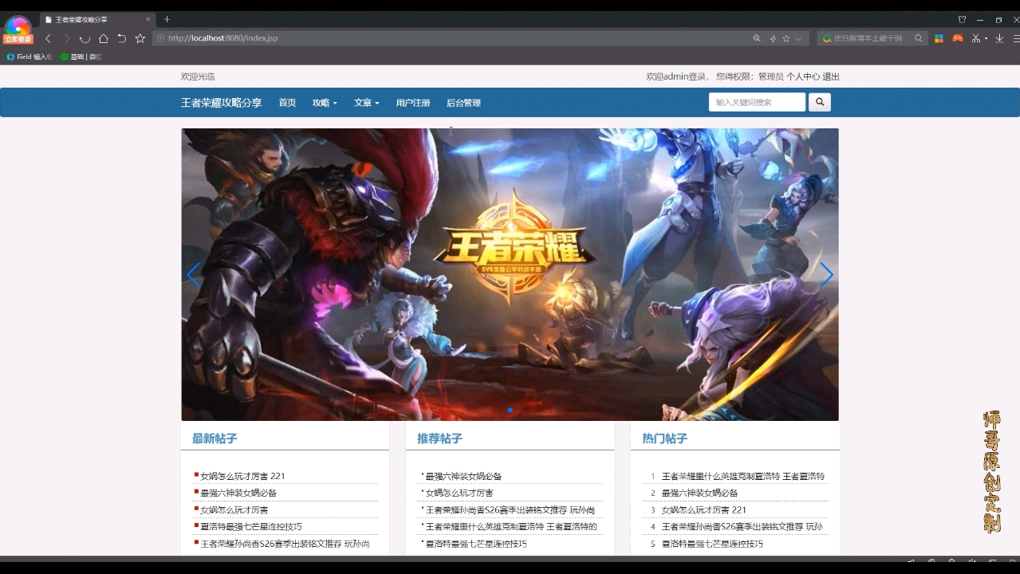Open the downloads arrow icon

[x=999, y=37]
